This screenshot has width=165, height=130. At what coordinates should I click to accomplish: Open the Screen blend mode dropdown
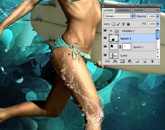point(119,16)
